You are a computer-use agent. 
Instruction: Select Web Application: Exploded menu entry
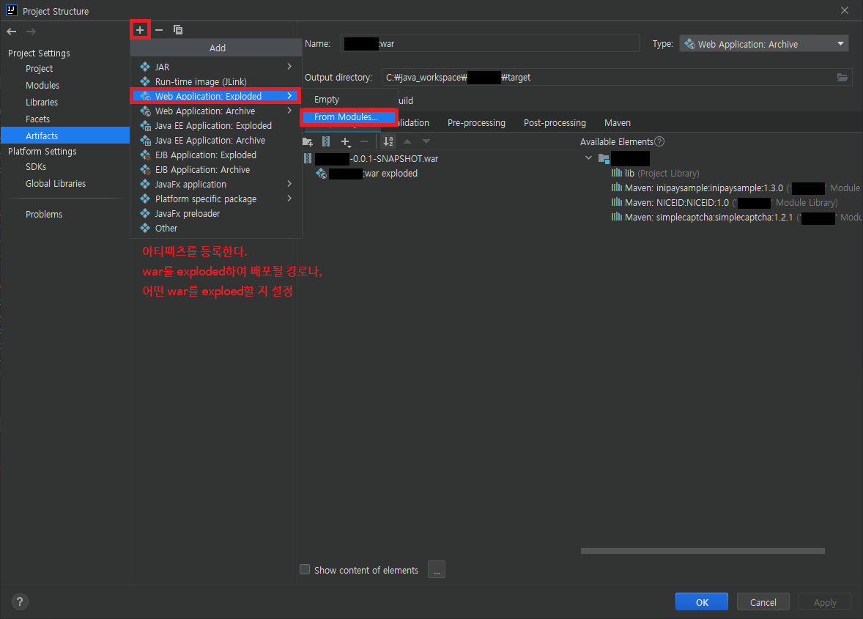[x=215, y=96]
